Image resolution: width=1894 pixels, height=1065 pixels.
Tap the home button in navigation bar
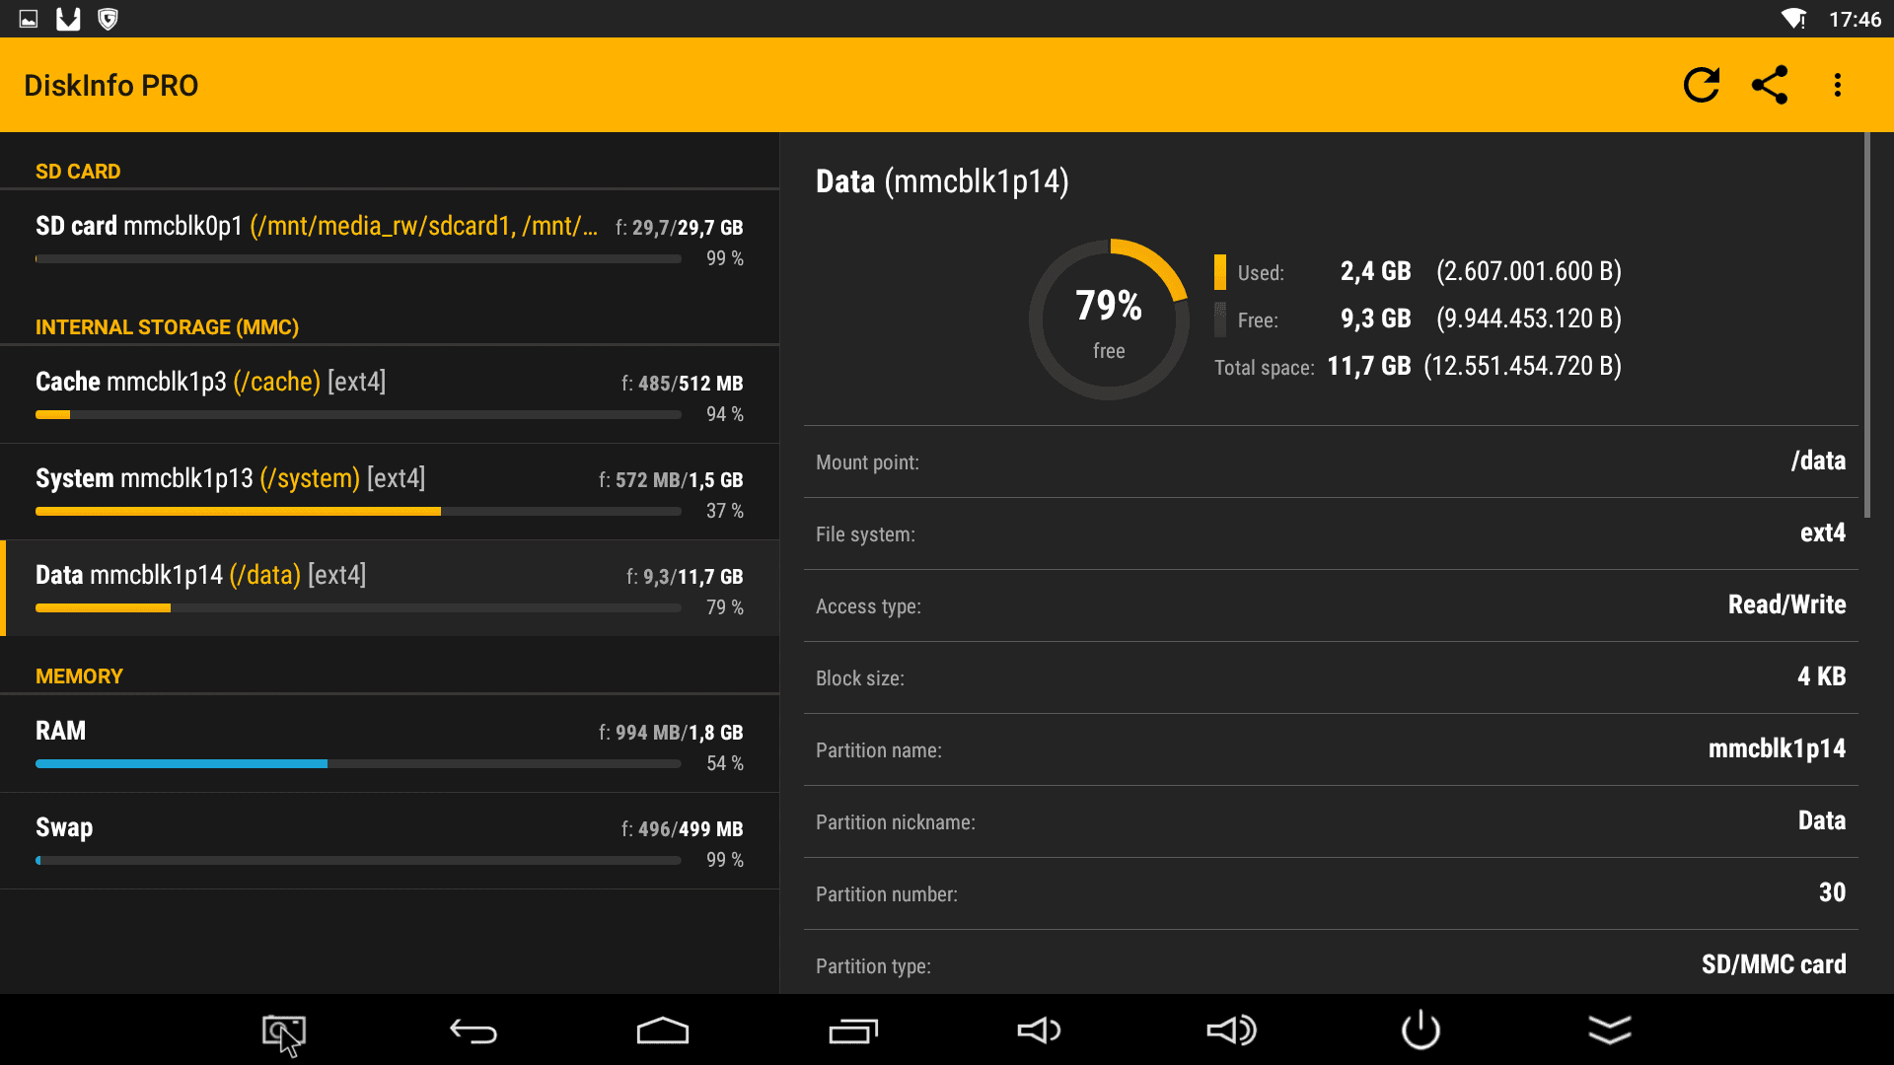coord(663,1030)
